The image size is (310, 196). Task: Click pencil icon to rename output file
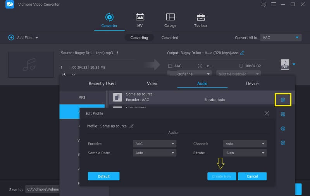(242, 53)
